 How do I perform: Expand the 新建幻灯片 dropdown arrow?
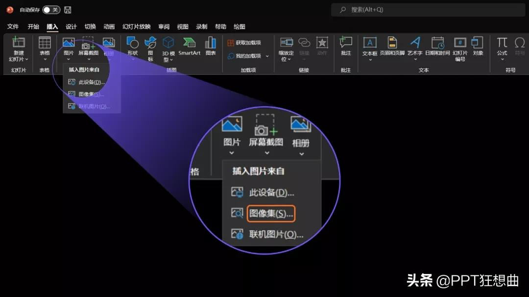[x=26, y=59]
